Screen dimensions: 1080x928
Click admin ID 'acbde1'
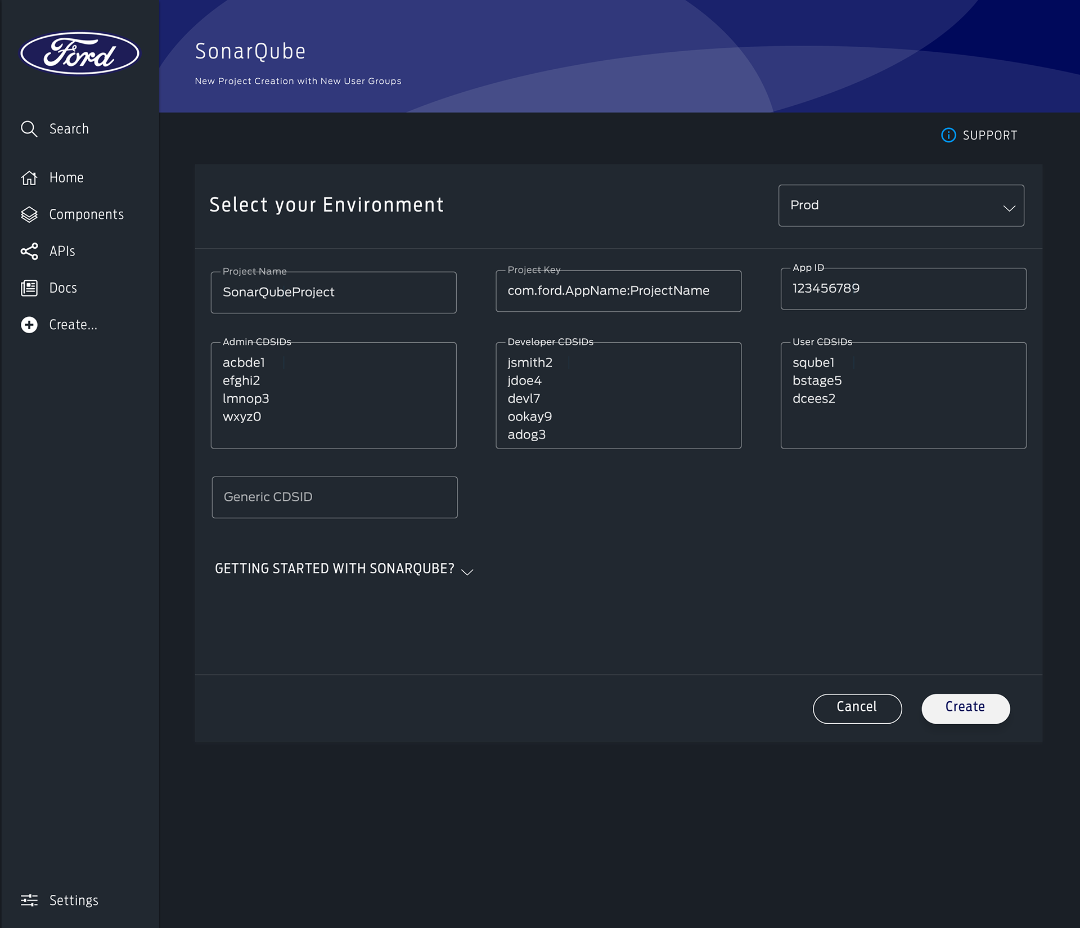tap(244, 362)
